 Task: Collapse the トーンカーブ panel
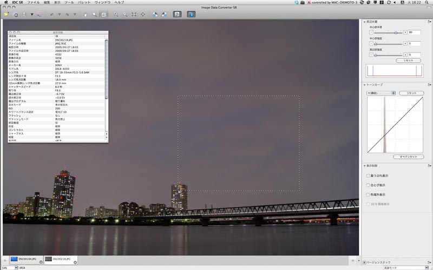click(x=364, y=85)
